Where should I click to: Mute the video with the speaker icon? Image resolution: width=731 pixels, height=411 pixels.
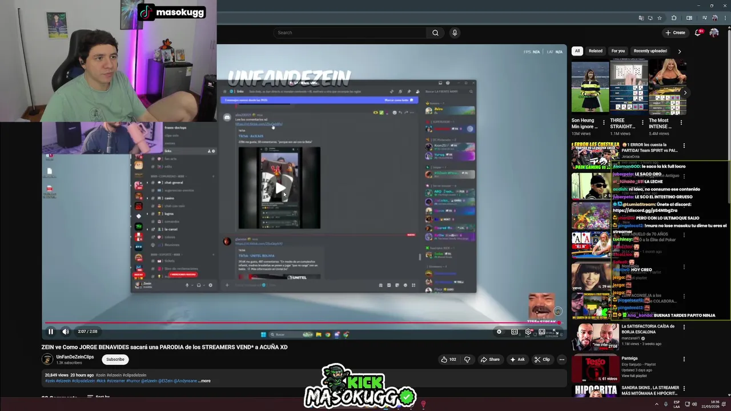(66, 332)
